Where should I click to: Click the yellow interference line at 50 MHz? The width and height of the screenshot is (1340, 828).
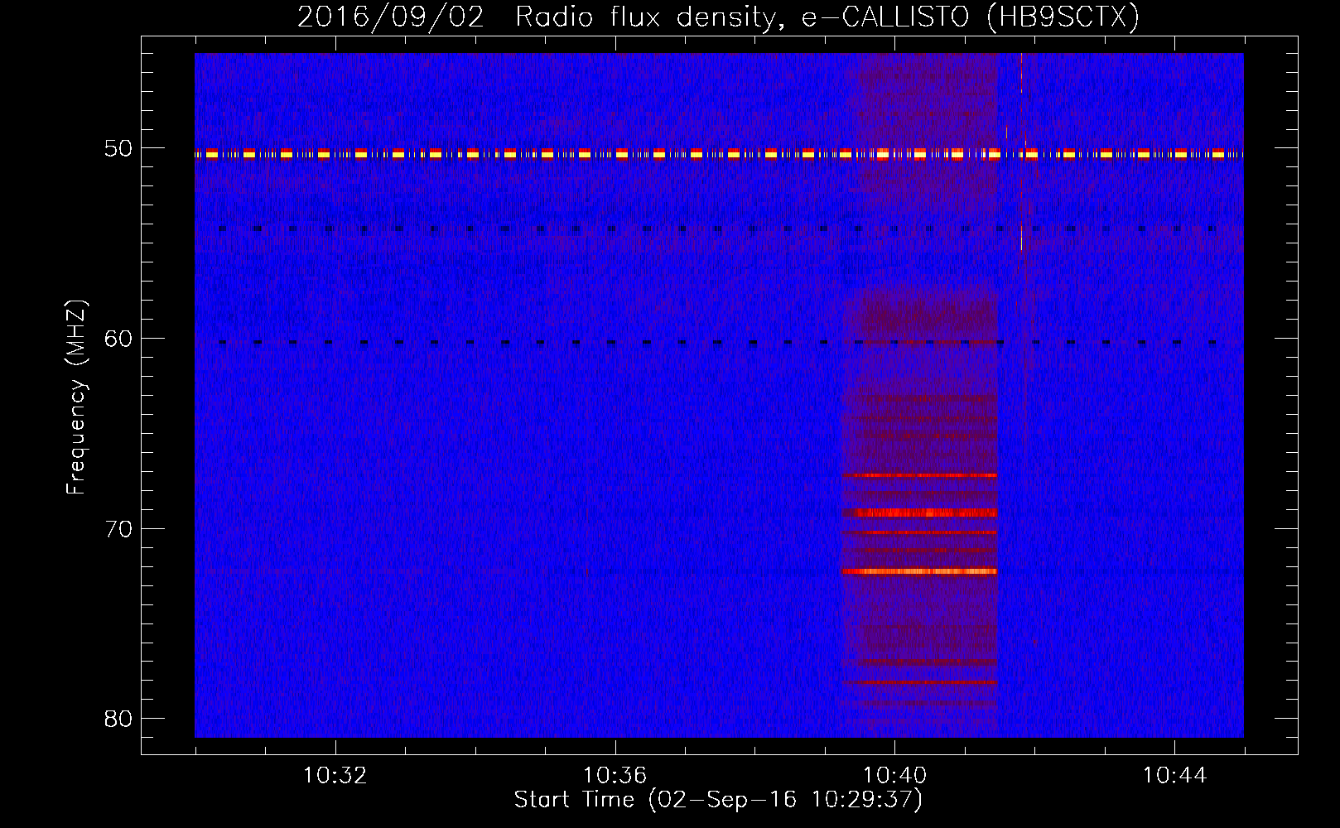(719, 154)
